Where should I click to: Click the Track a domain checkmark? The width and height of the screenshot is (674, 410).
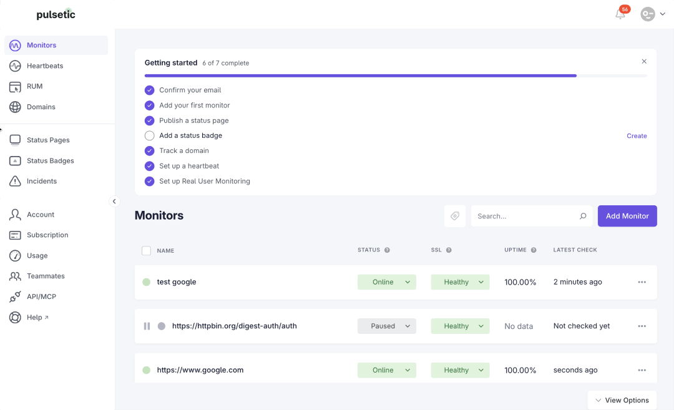149,151
